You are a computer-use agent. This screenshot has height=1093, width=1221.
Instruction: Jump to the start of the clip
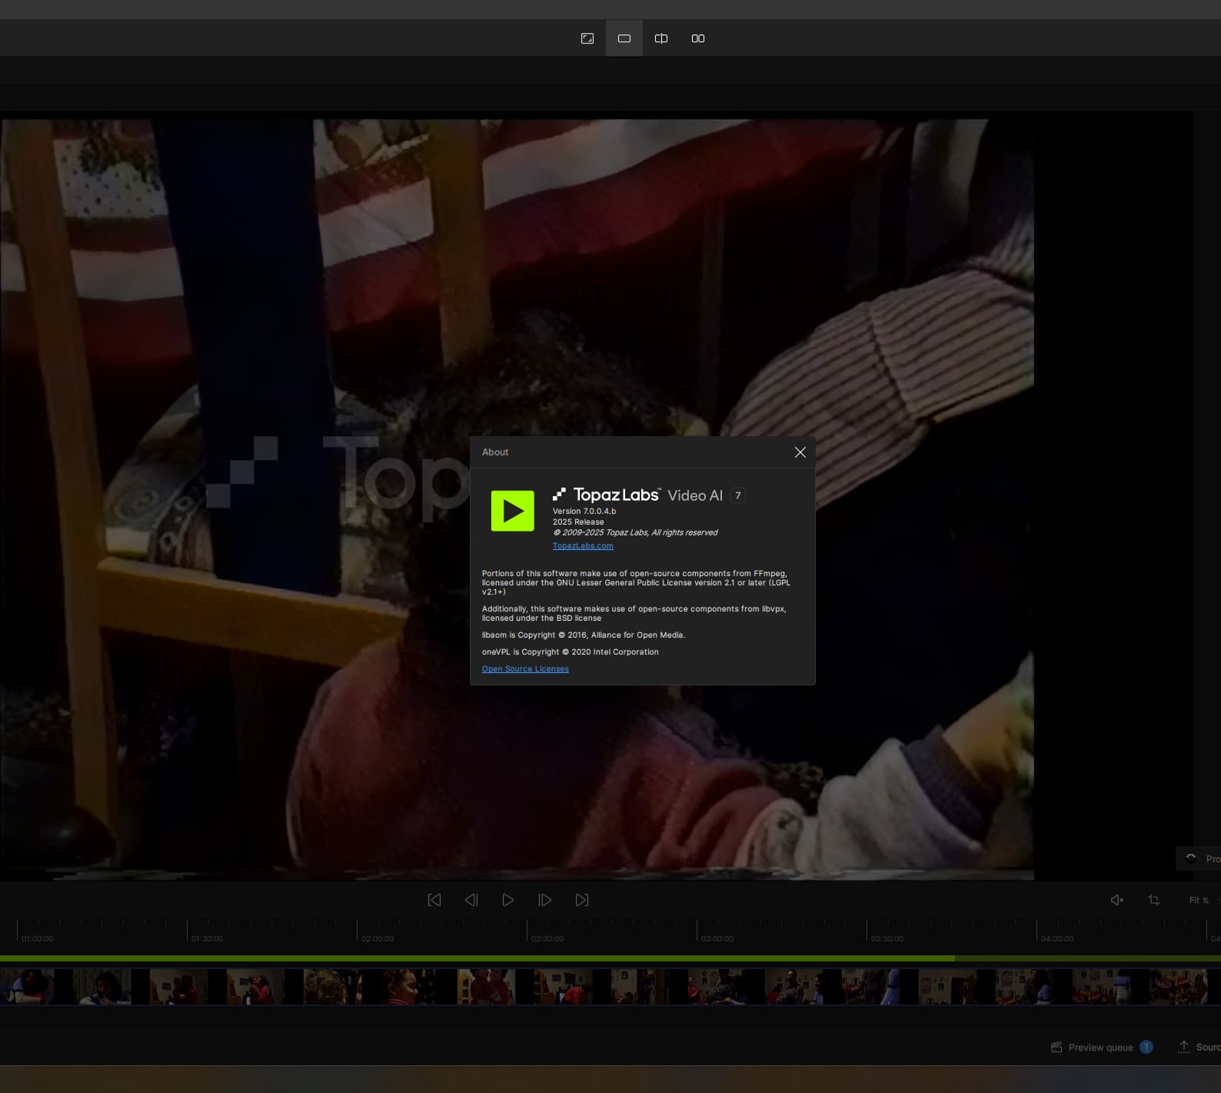pos(434,900)
